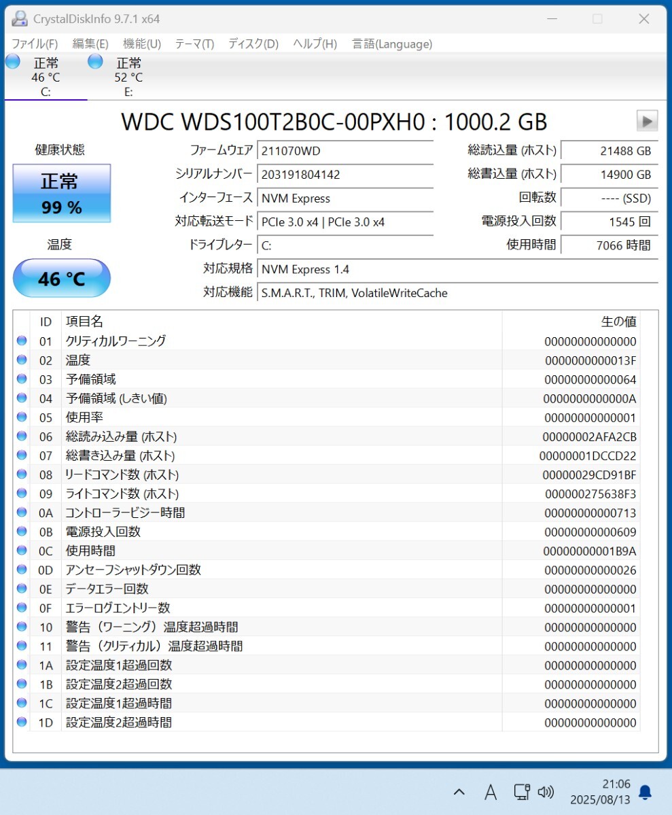Click raw value 00000001DCCD22
The image size is (672, 815).
(588, 456)
